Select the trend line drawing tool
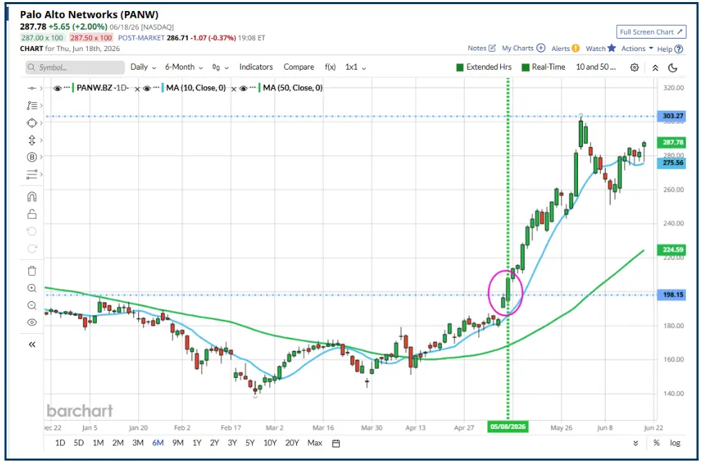 tap(31, 88)
